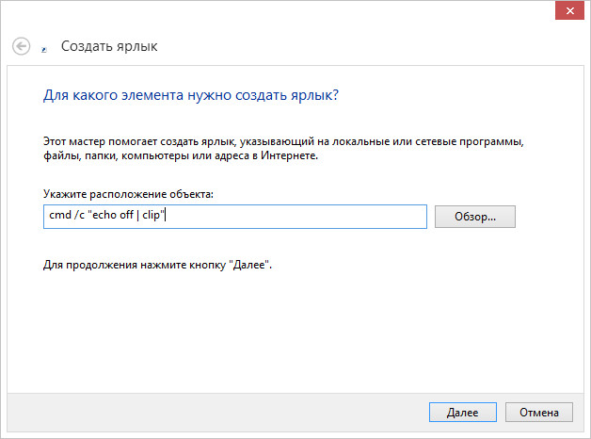Close the Создать ярлык wizard window

click(x=569, y=10)
